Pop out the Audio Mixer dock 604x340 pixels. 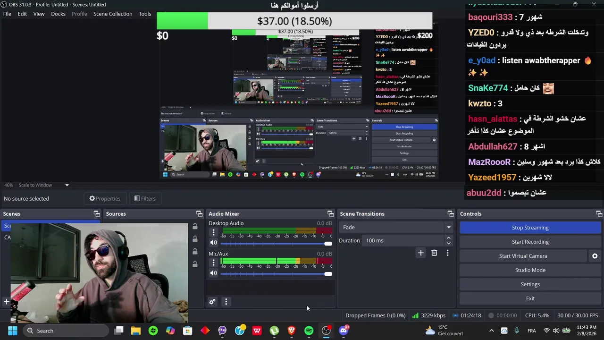tap(330, 214)
